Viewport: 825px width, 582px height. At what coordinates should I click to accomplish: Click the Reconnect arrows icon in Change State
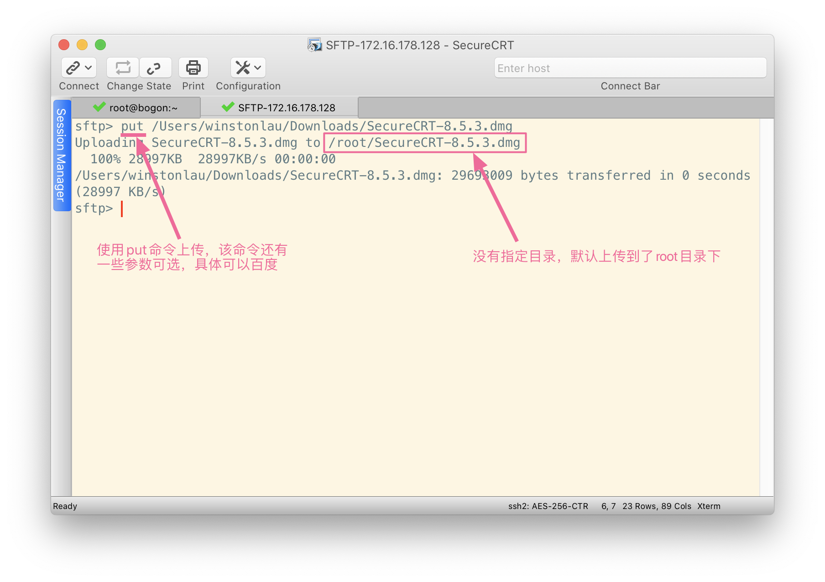pos(123,68)
